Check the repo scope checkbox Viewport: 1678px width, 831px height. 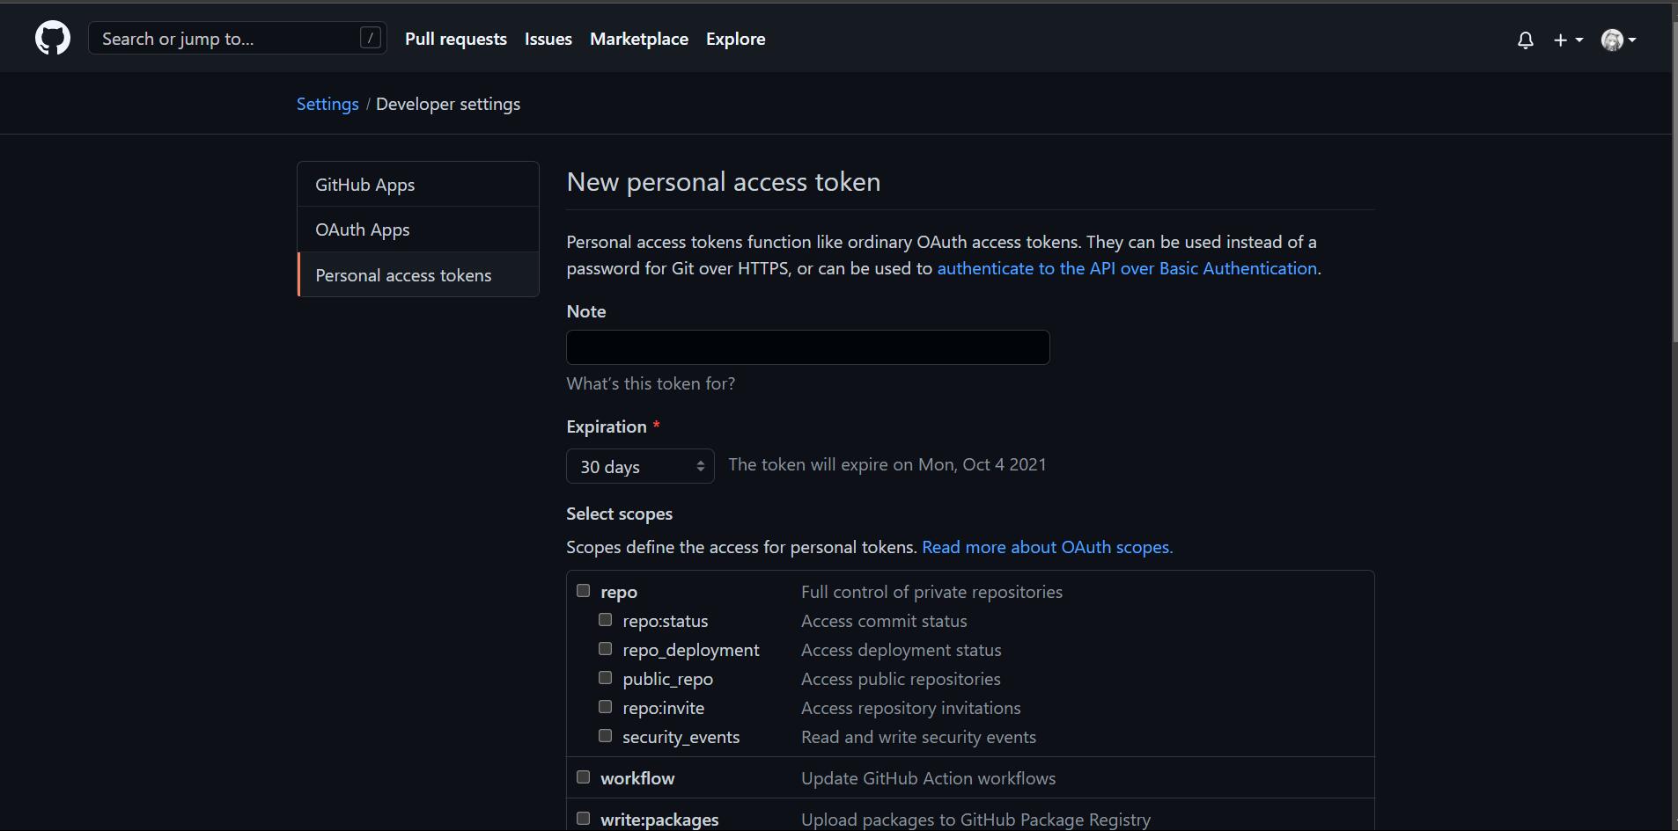pos(583,591)
